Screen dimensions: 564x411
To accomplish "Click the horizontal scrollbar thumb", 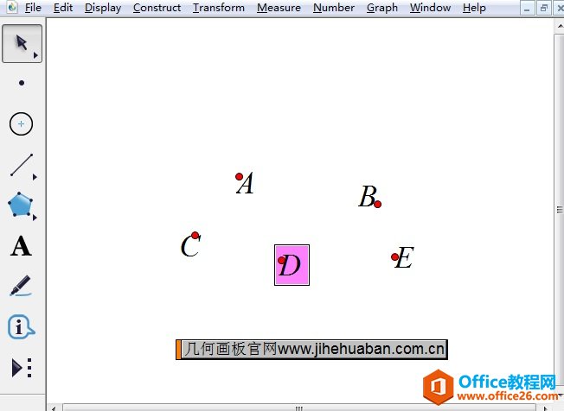I will [299, 408].
